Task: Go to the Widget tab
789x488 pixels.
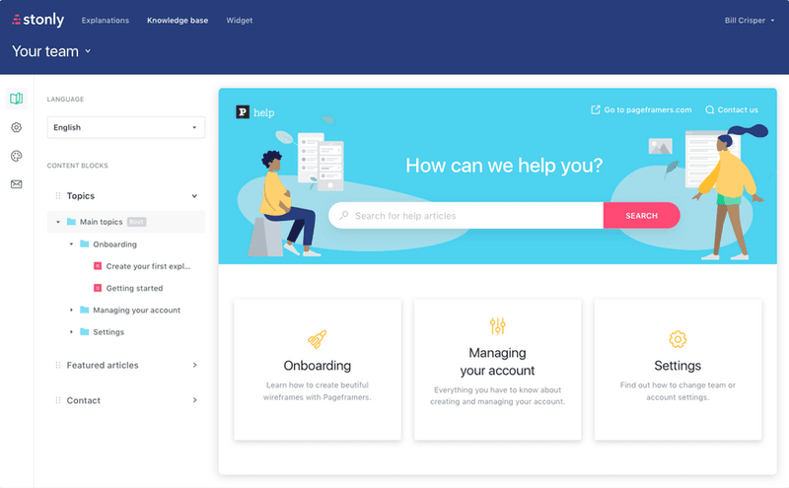Action: click(x=239, y=20)
